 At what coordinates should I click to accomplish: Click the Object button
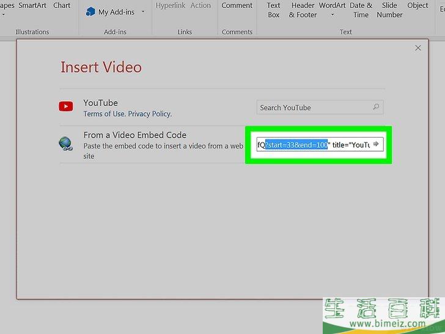[x=417, y=6]
